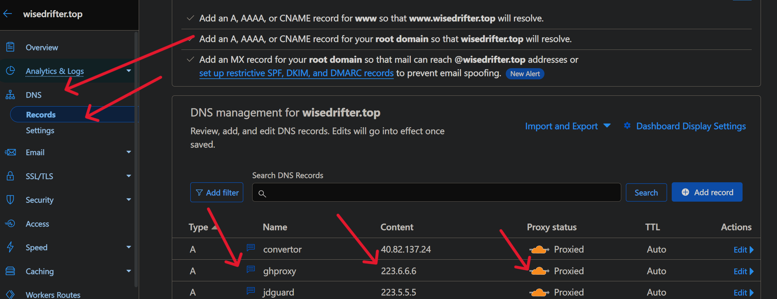Expand the SSL/TLS menu arrow
The image size is (777, 299).
(x=129, y=176)
